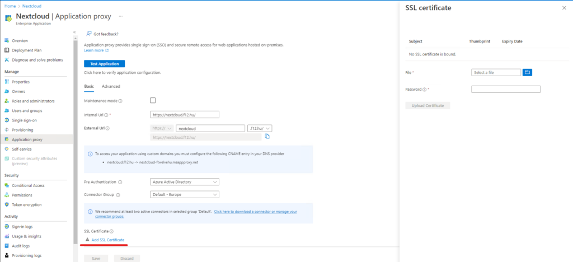Click the Got feedback person icon
The width and height of the screenshot is (573, 262).
click(x=88, y=34)
